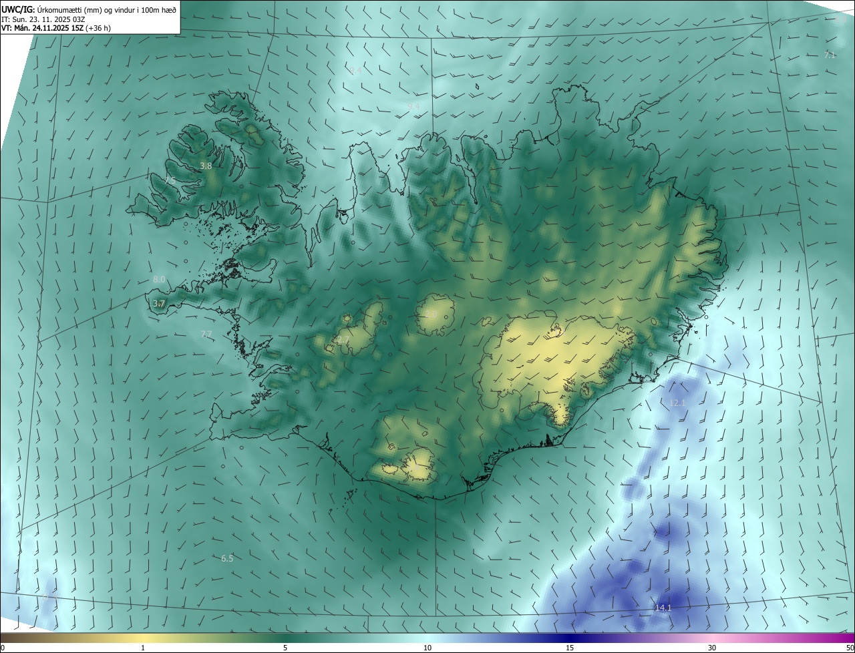Click the precipitation color scale bar
The width and height of the screenshot is (855, 653).
point(427,638)
